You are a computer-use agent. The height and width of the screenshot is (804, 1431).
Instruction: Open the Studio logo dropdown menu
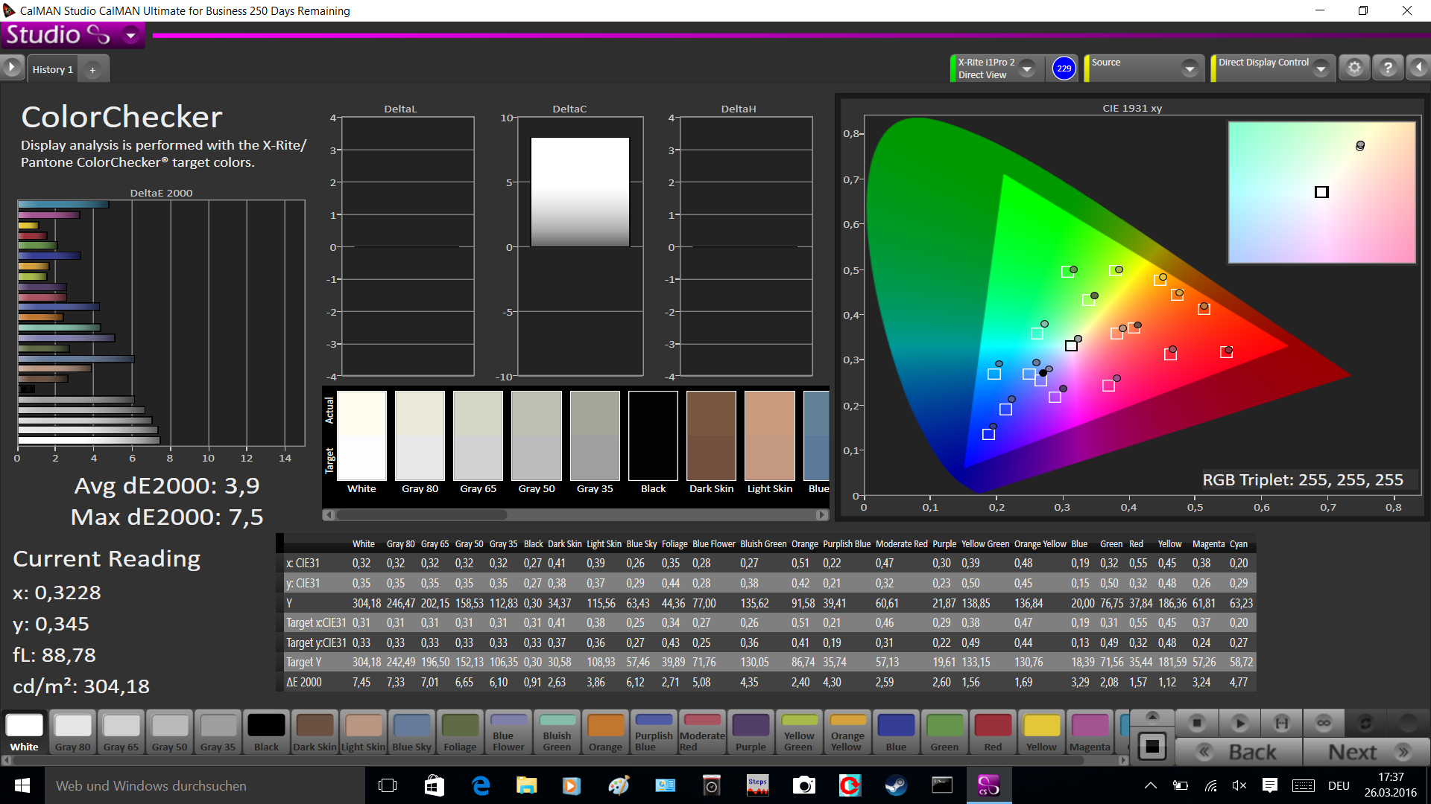[x=131, y=35]
